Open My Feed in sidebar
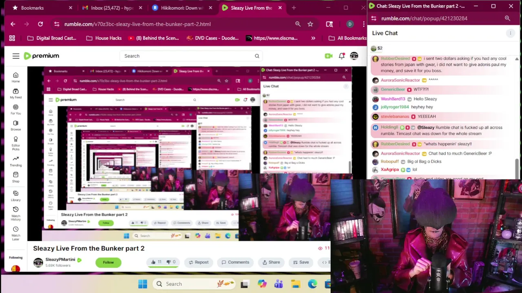The height and width of the screenshot is (293, 522). pyautogui.click(x=15, y=94)
